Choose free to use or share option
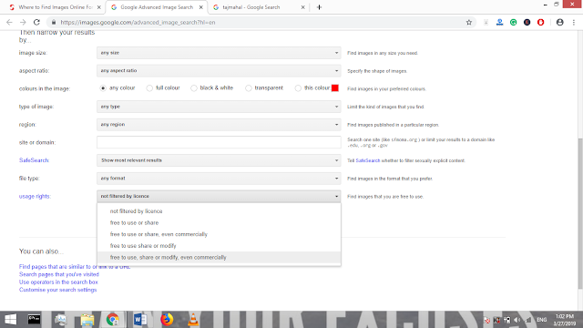 tap(219, 222)
